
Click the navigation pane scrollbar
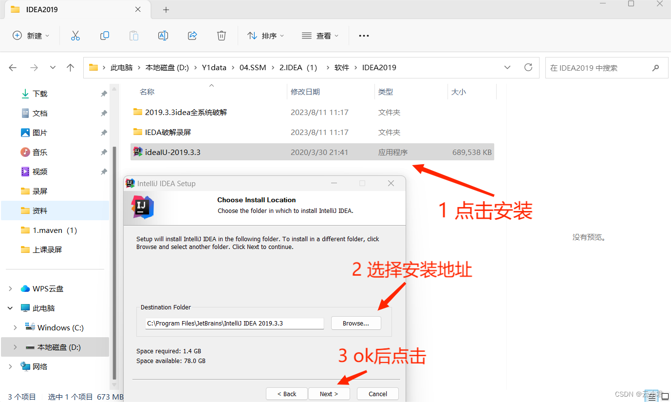coord(114,263)
